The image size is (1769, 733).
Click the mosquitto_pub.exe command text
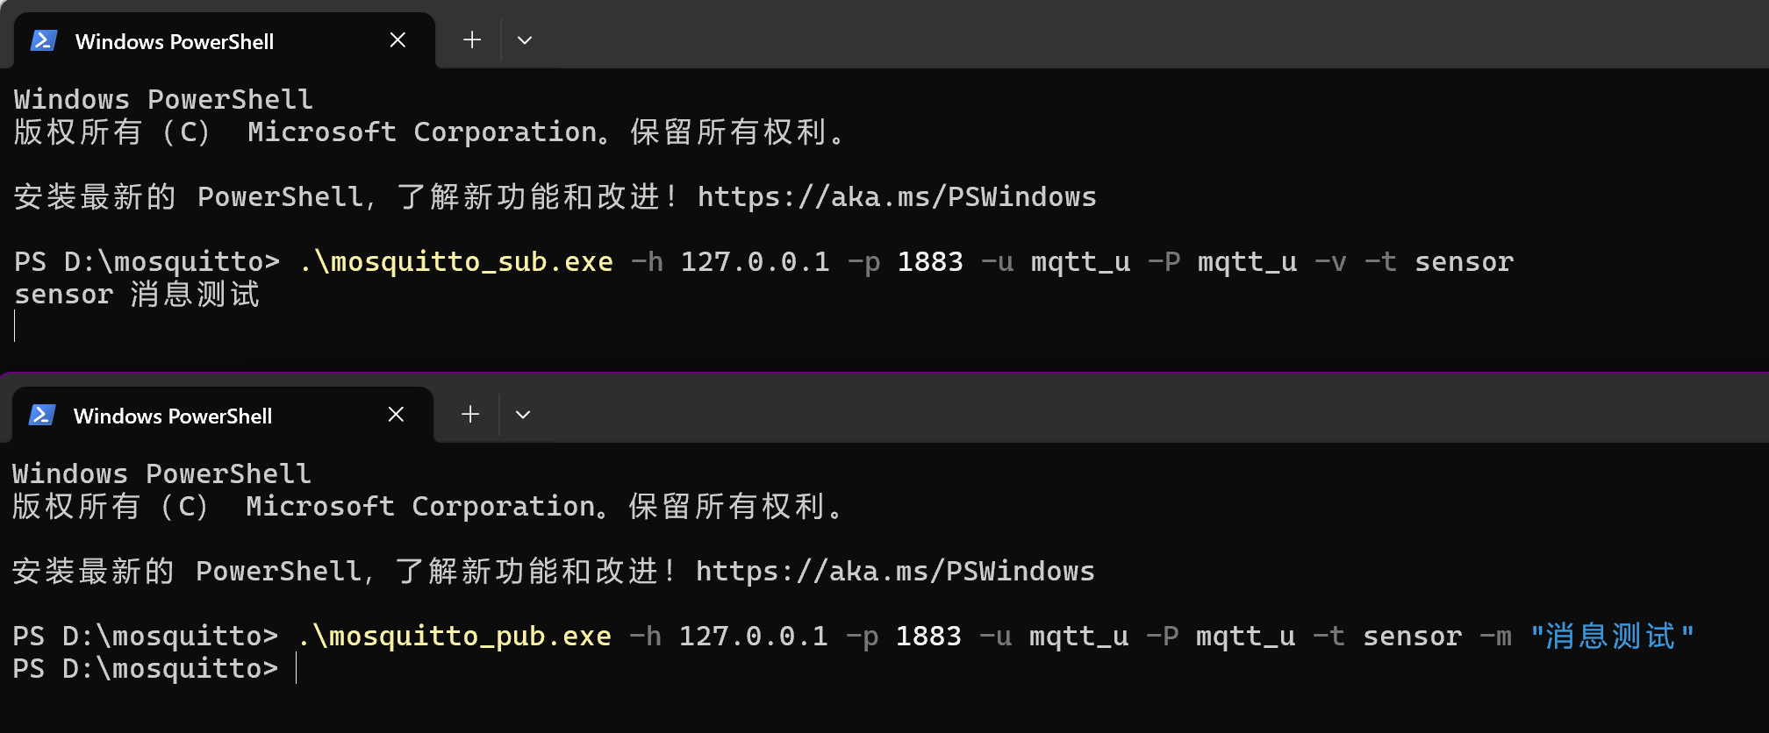coord(454,636)
